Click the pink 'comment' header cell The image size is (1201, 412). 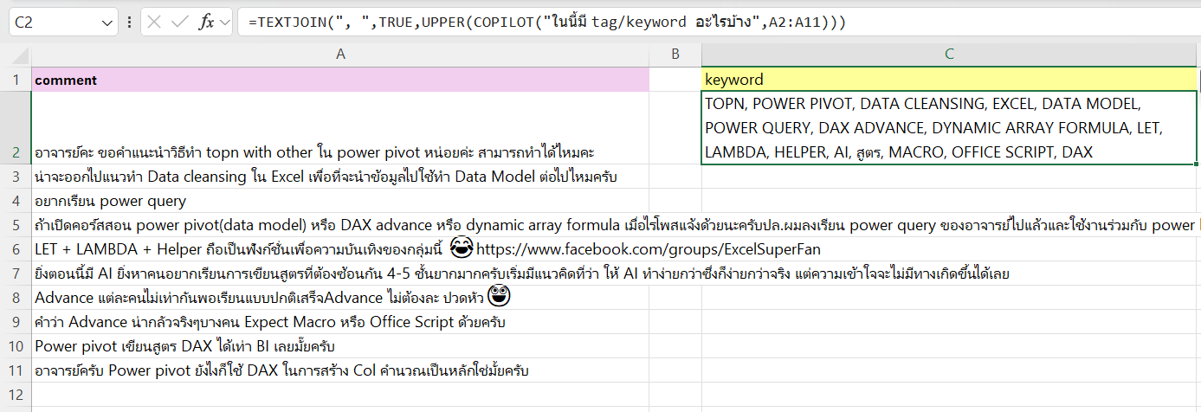[340, 80]
